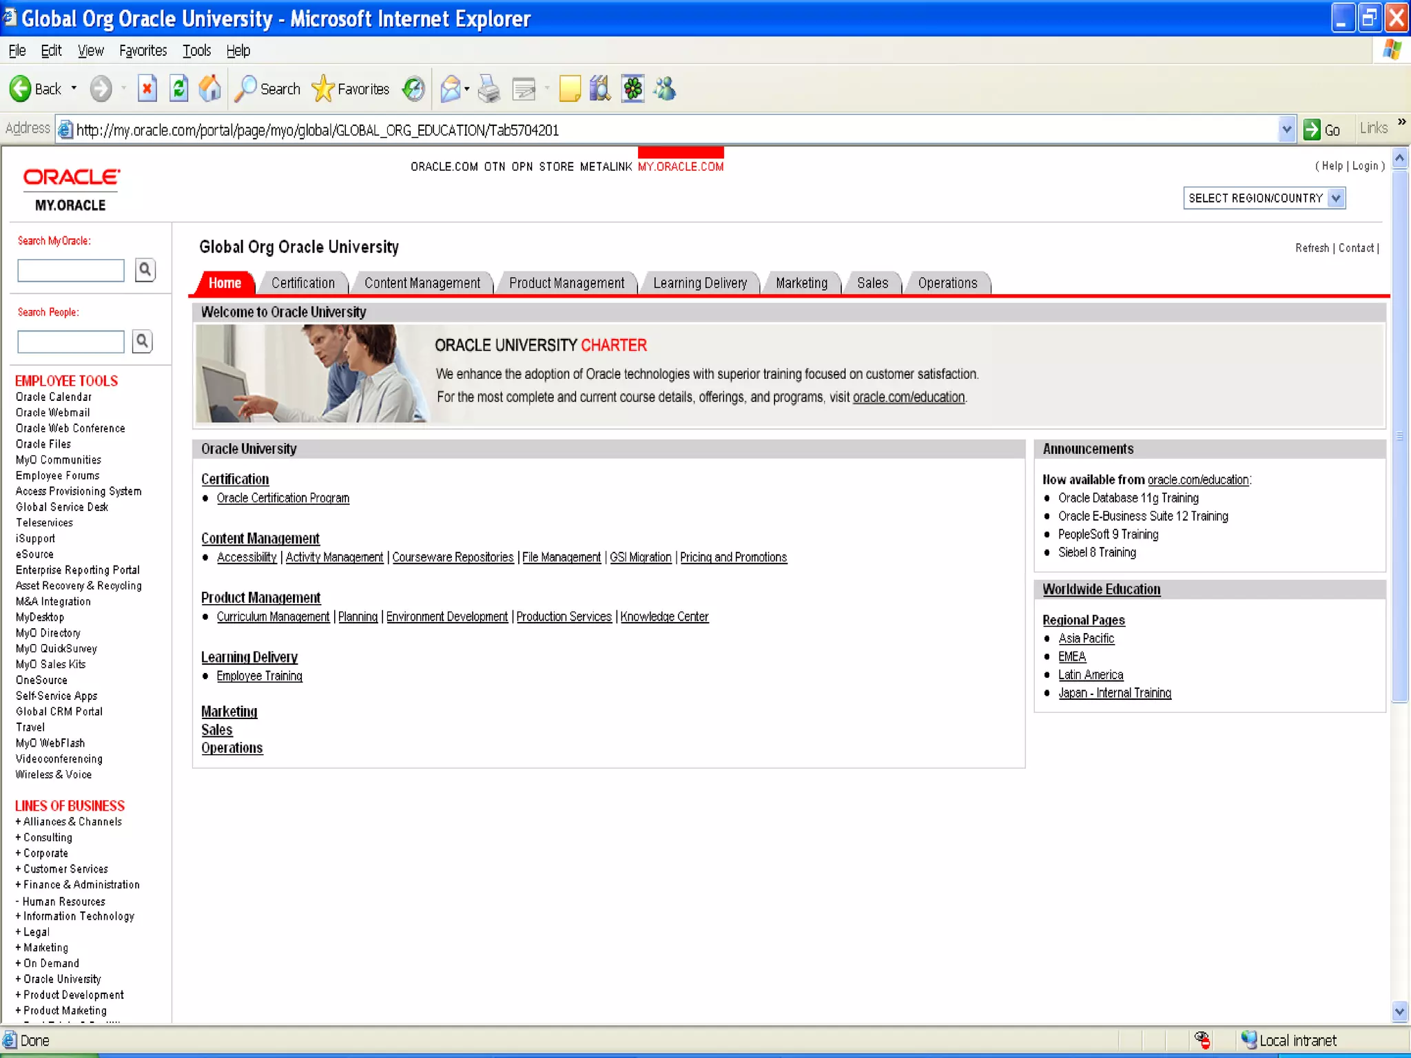Open the History clock icon
The width and height of the screenshot is (1411, 1058).
(413, 89)
